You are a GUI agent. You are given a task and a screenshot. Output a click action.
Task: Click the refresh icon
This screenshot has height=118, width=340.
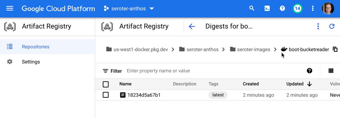(332, 26)
